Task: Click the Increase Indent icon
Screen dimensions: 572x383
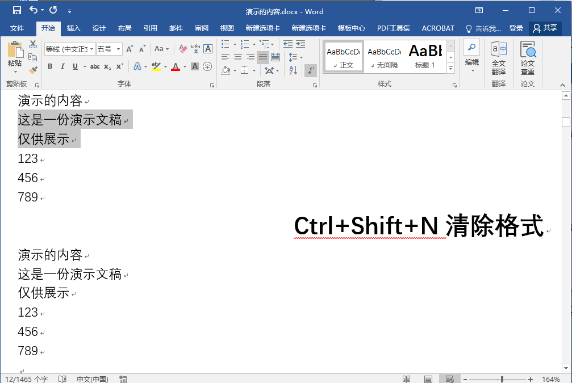Action: [x=300, y=44]
